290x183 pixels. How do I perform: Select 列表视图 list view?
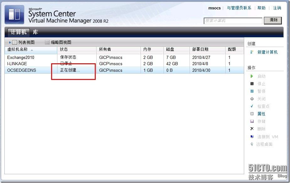point(26,43)
